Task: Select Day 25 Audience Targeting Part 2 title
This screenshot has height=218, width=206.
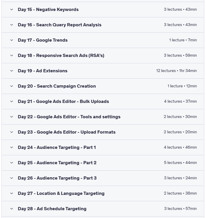Action: tap(57, 163)
